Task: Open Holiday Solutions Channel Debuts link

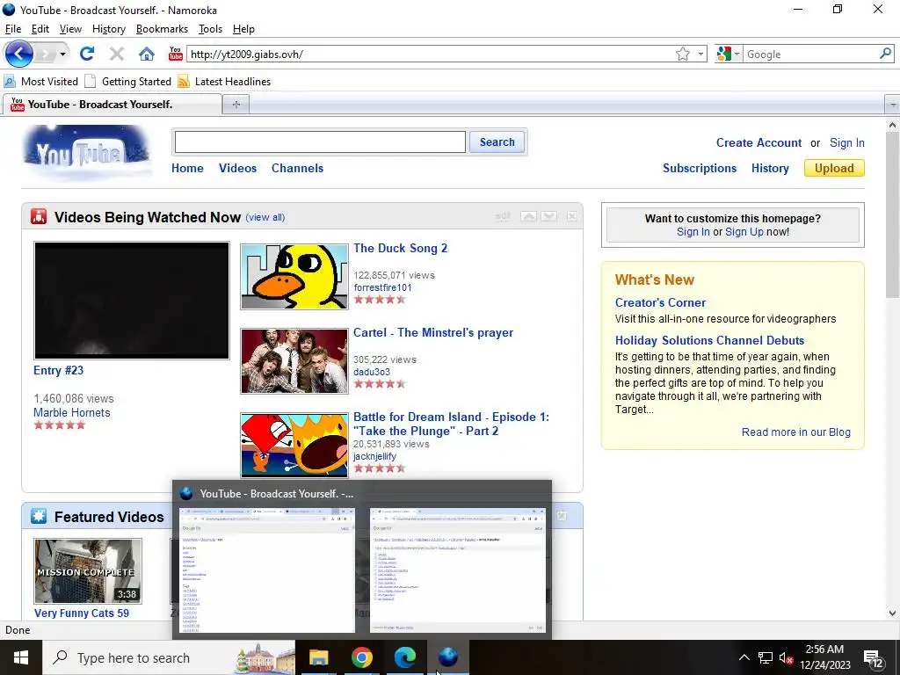Action: point(710,340)
